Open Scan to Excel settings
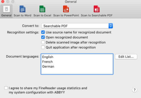The image size is (141, 98). tap(42, 11)
